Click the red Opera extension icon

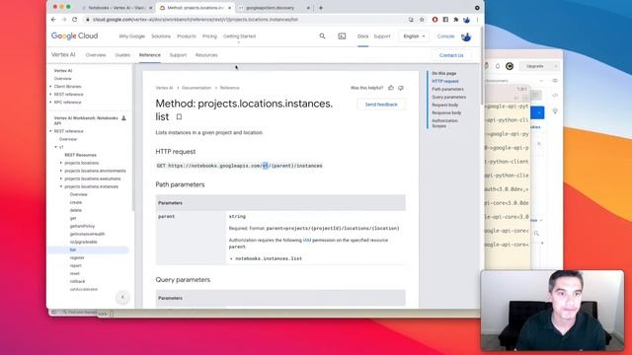434,20
